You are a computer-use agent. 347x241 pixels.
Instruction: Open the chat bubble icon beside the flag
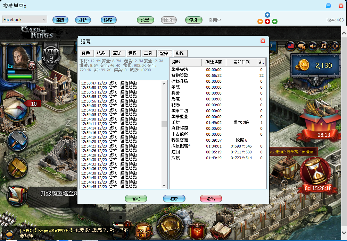pyautogui.click(x=301, y=46)
